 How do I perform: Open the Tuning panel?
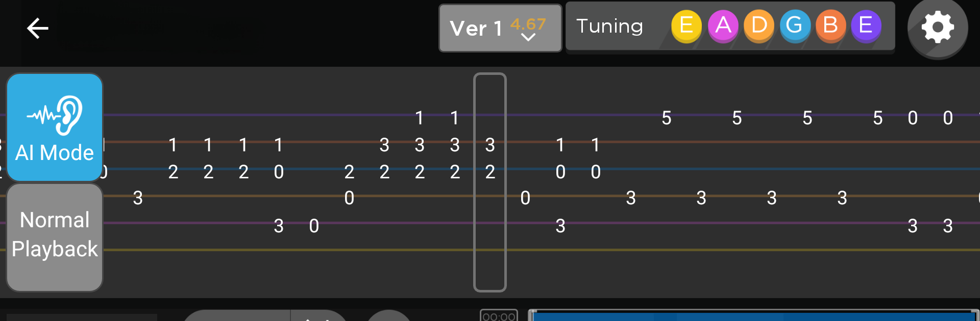point(609,26)
